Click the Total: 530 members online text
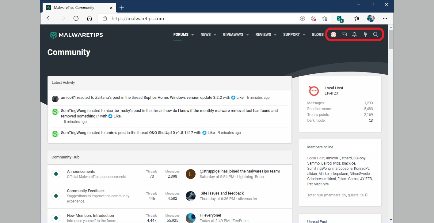The width and height of the screenshot is (434, 223). point(337,195)
